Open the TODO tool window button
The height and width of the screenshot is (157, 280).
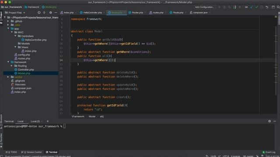coord(11,152)
